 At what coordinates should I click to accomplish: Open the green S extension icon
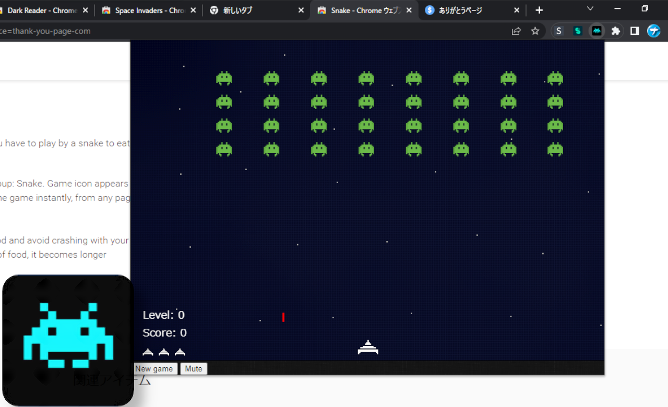click(x=578, y=31)
